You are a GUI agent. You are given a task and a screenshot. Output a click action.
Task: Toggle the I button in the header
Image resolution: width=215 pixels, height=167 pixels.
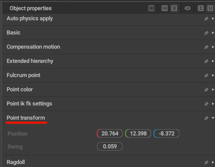point(201,8)
